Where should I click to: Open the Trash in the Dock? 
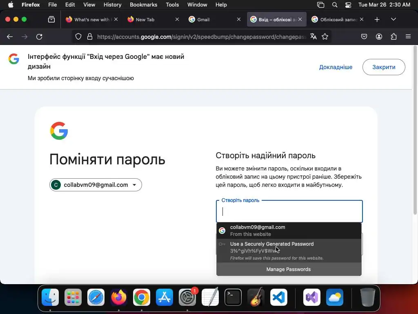[368, 297]
